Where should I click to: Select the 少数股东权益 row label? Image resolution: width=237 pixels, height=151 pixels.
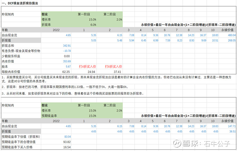coord(11,56)
